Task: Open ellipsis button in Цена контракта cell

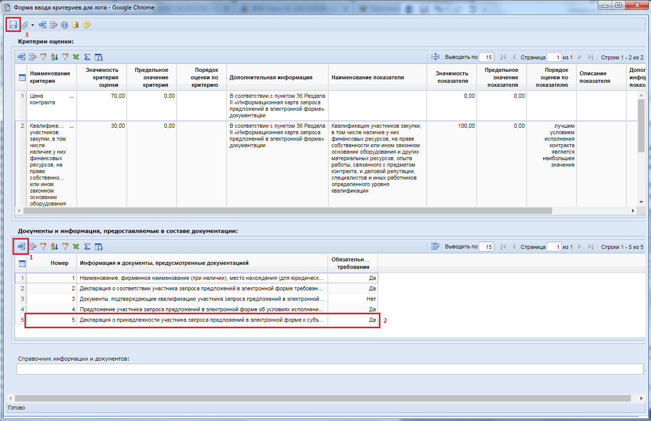Action: coord(71,96)
